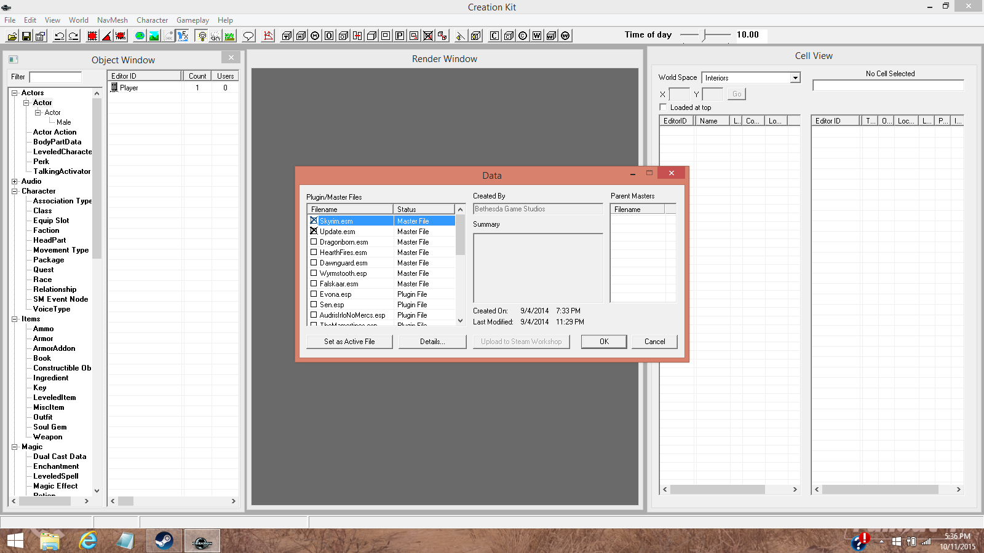Click the square letter C toolbar icon
Viewport: 984px width, 553px height.
[x=494, y=36]
